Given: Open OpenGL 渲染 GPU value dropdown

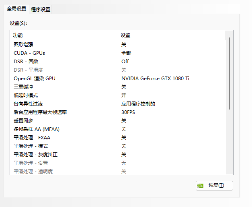Looking at the screenshot, I should [x=155, y=78].
